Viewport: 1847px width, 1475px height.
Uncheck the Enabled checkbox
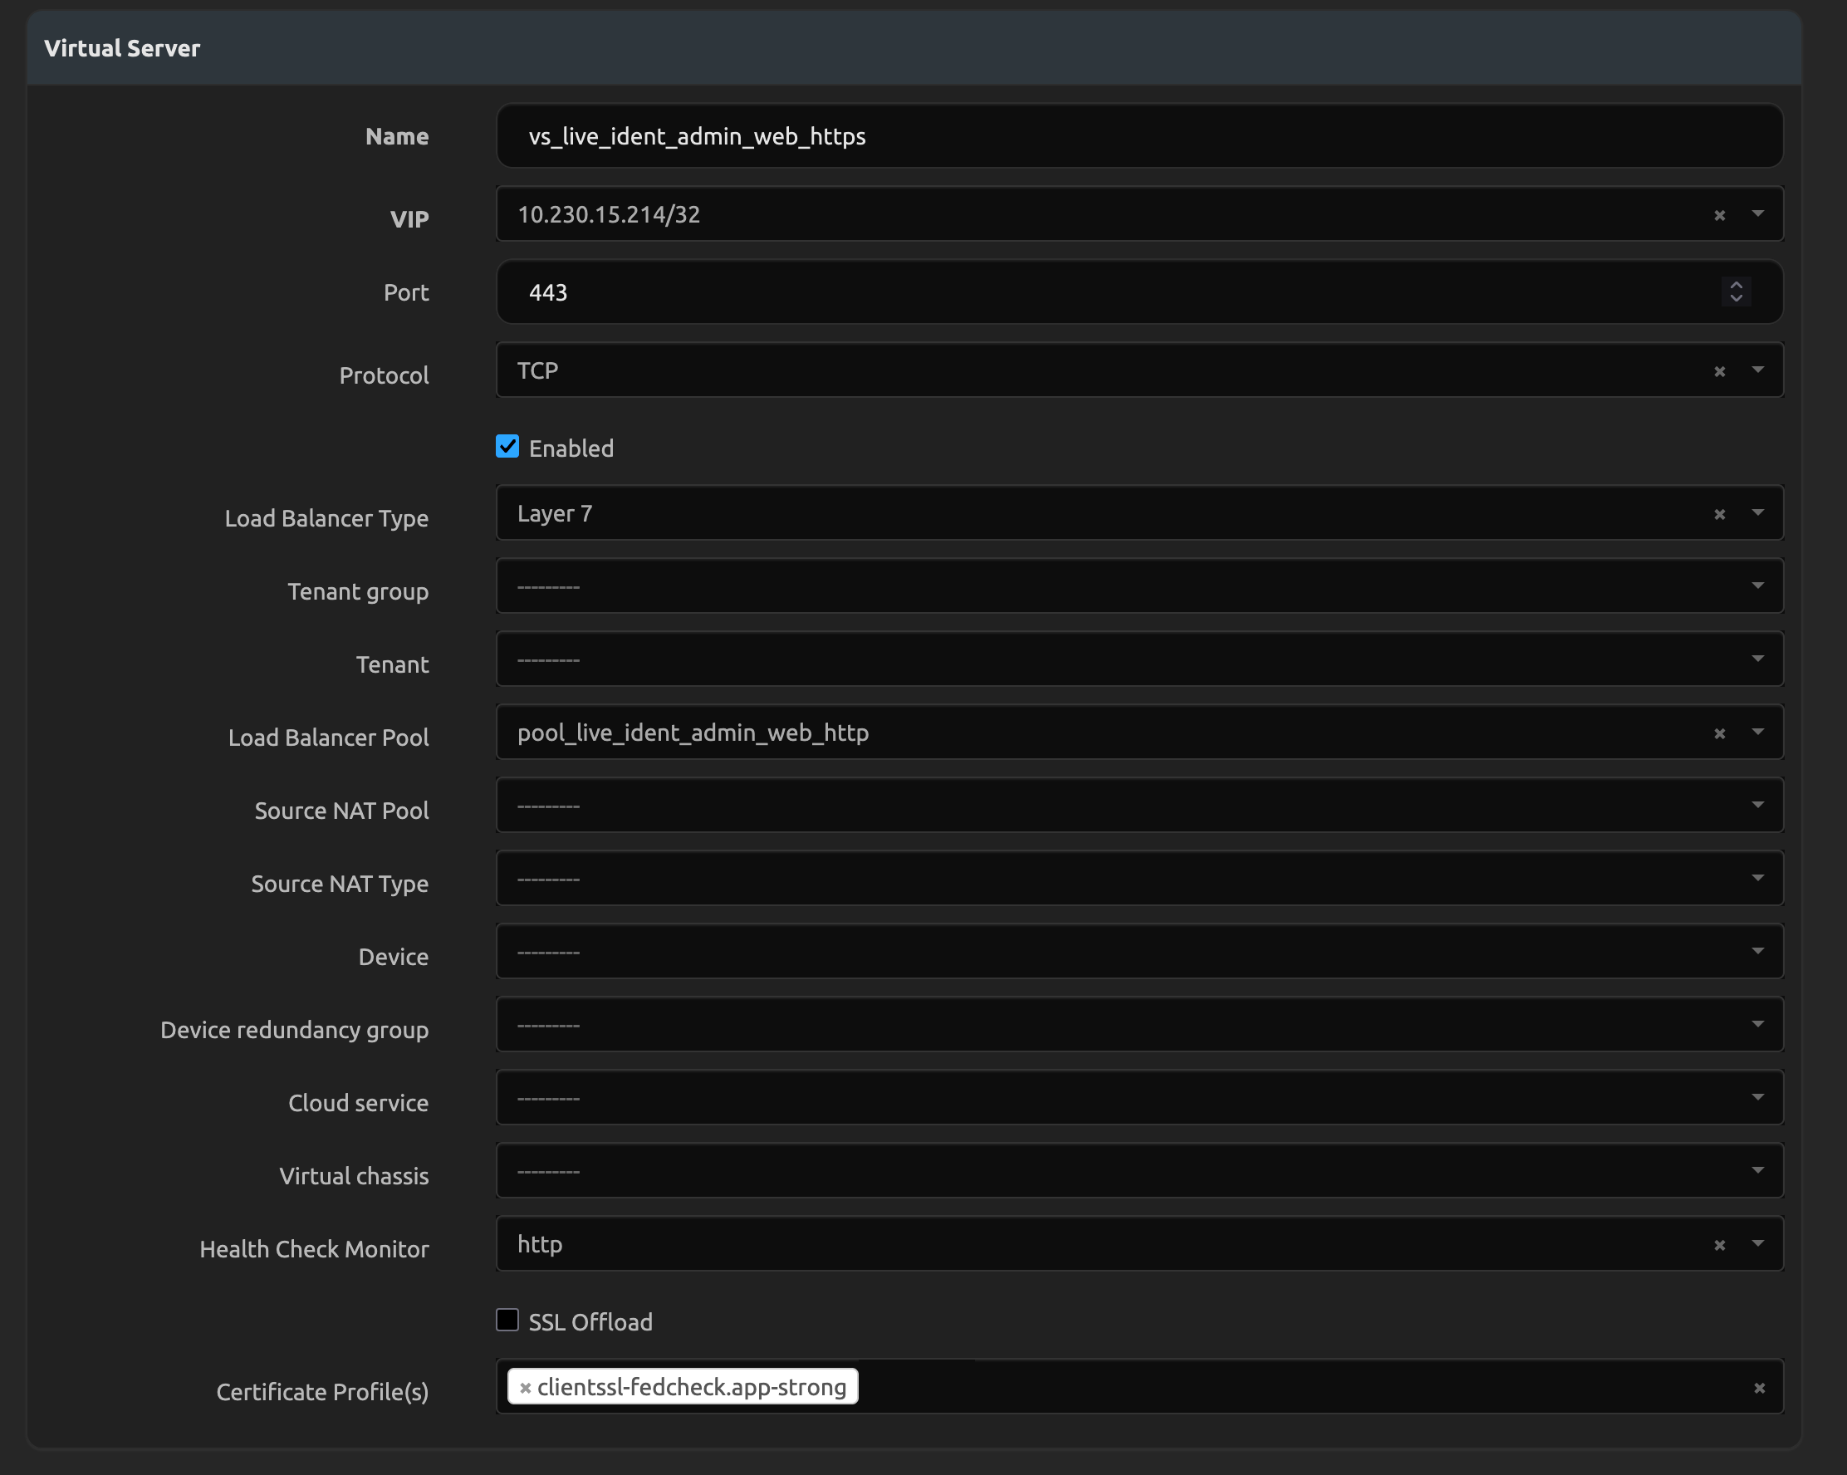507,447
